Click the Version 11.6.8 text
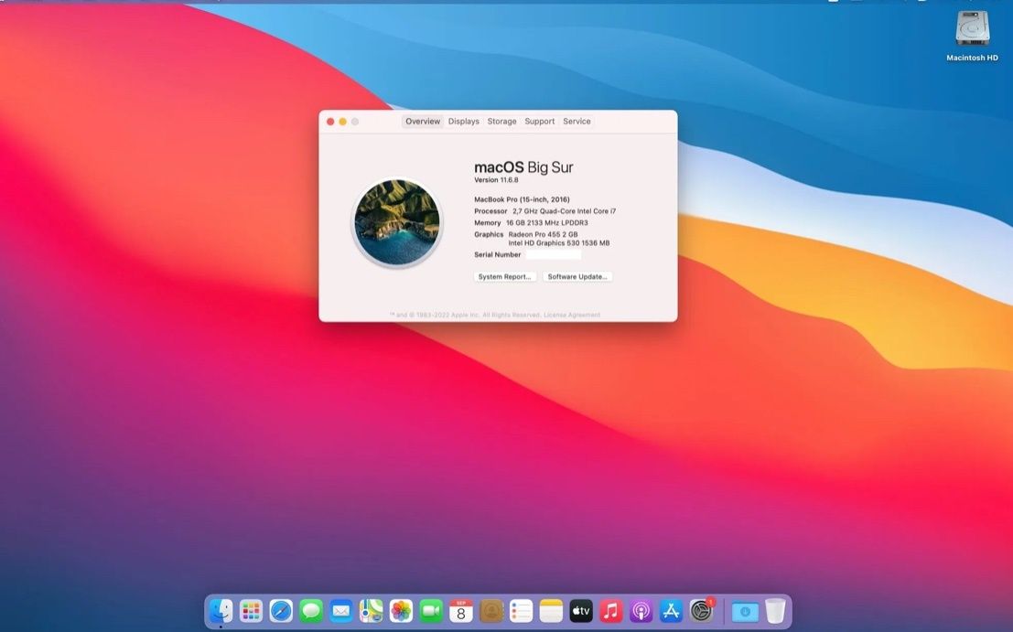1013x632 pixels. (x=496, y=180)
